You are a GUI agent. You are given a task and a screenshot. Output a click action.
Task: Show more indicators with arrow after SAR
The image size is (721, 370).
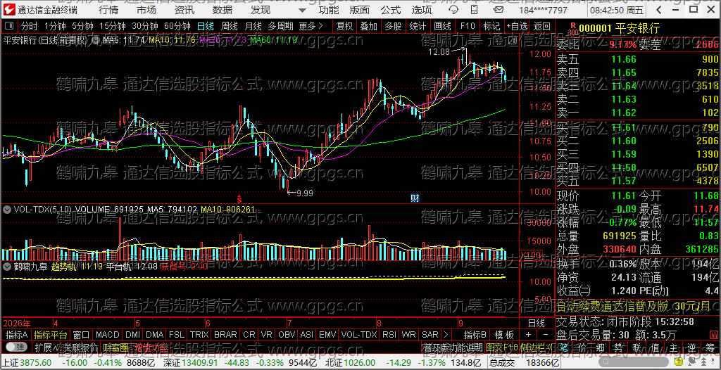(445, 334)
